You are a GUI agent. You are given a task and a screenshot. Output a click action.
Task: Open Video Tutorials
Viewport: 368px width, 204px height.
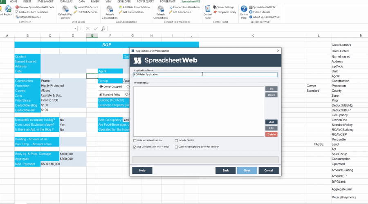259,12
